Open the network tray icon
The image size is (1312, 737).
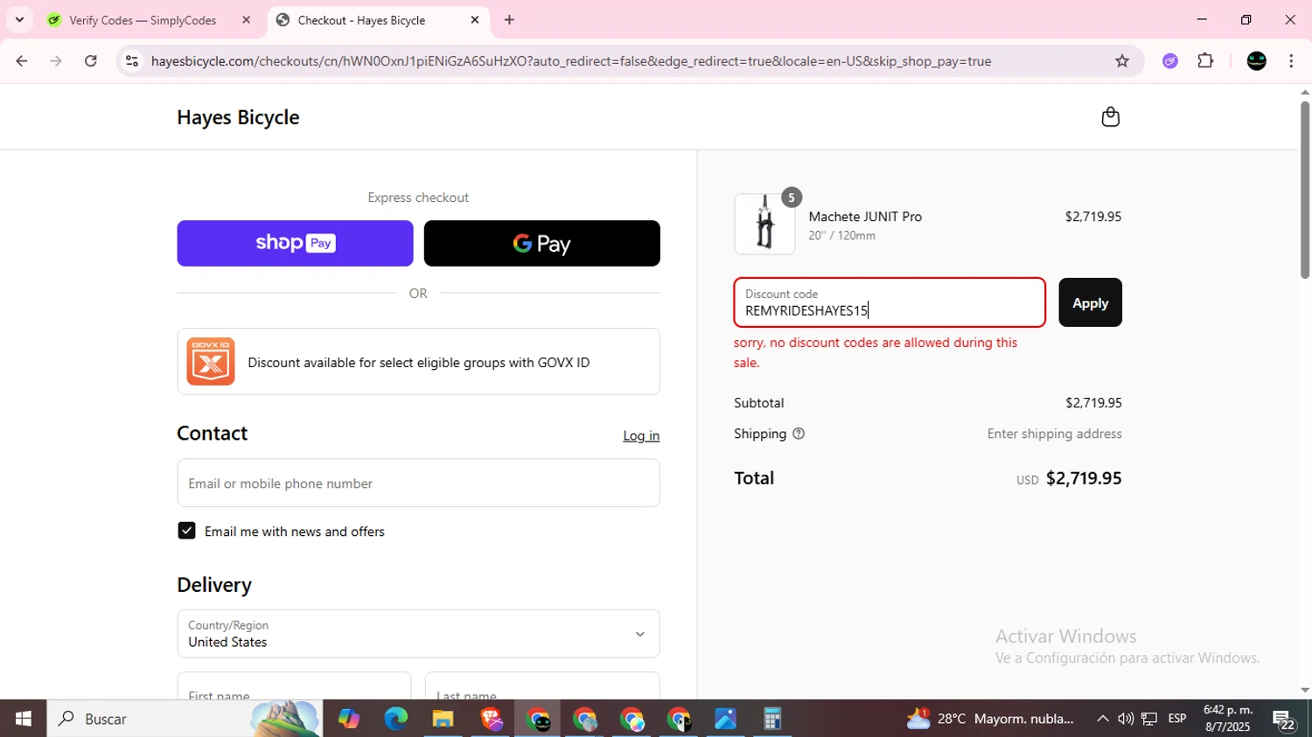click(1149, 719)
